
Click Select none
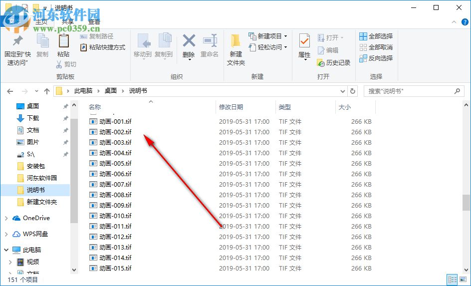tap(376, 47)
